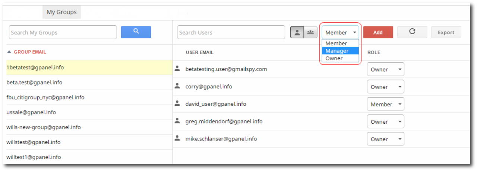Switch to the My Groups tab
477x171 pixels.
click(61, 12)
